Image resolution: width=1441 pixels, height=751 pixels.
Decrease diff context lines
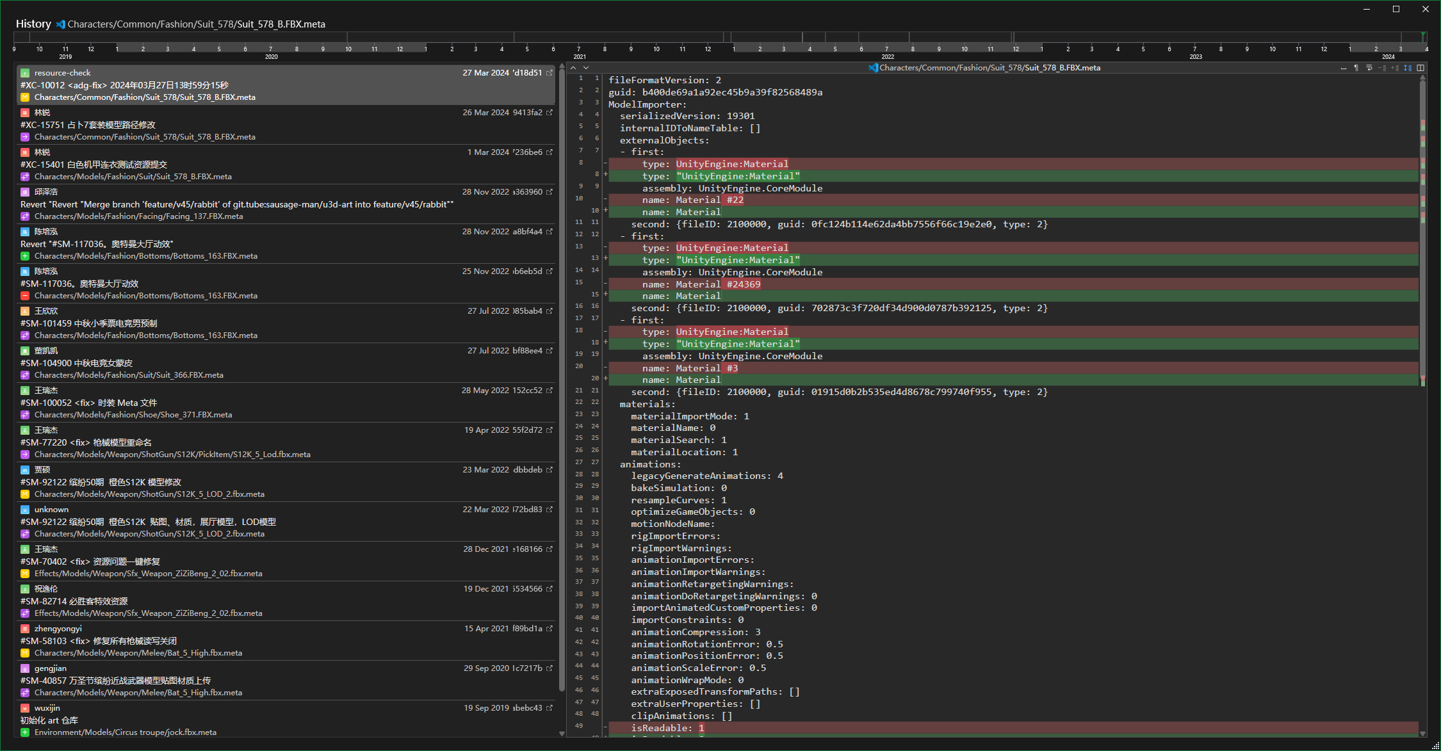1381,68
